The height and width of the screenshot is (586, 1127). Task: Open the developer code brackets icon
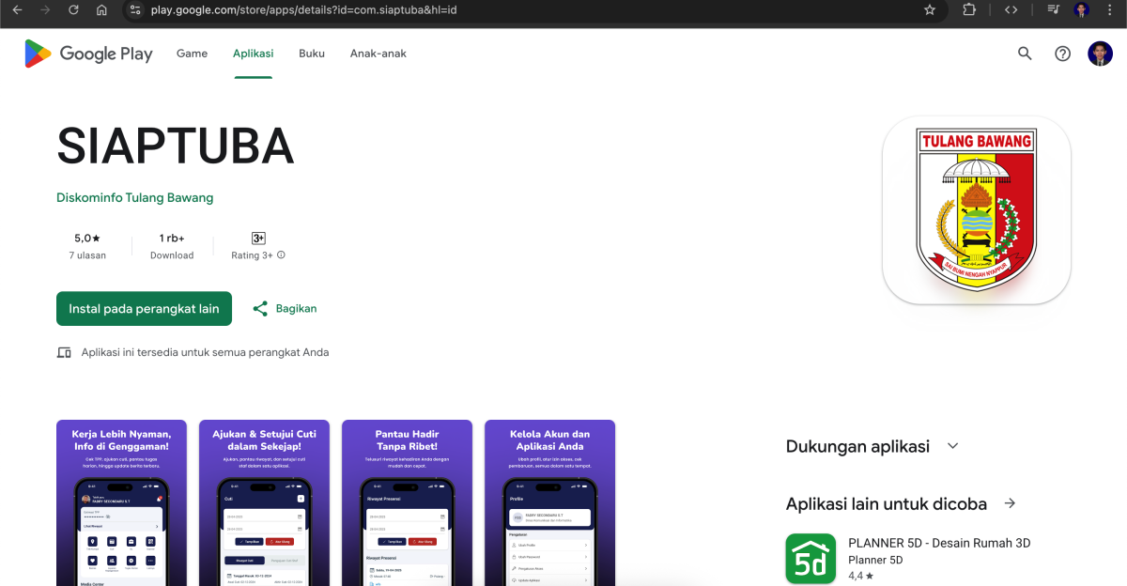tap(1011, 9)
